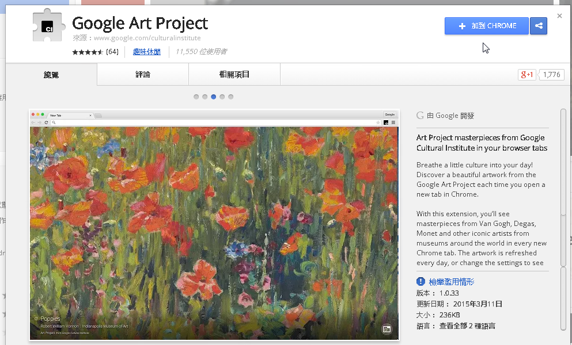Open 查看全部 2 種語言 languages link
The image size is (572, 345).
(x=467, y=326)
